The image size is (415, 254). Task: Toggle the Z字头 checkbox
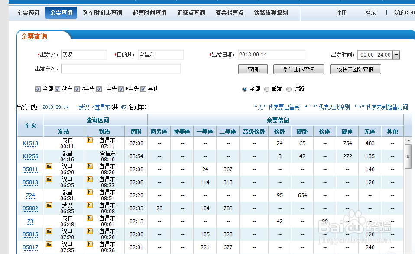click(77, 89)
